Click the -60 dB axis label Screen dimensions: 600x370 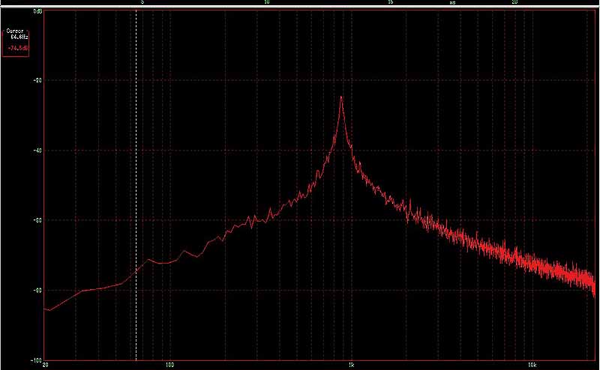[37, 220]
